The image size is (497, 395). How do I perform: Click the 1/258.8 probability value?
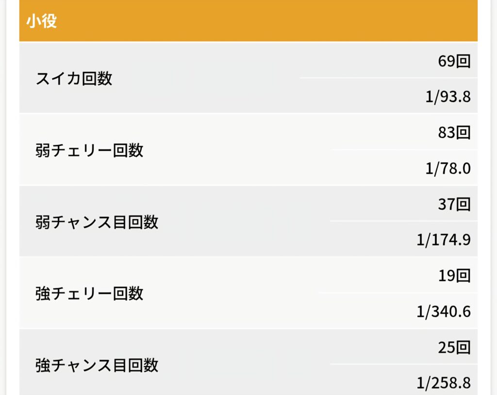click(443, 383)
